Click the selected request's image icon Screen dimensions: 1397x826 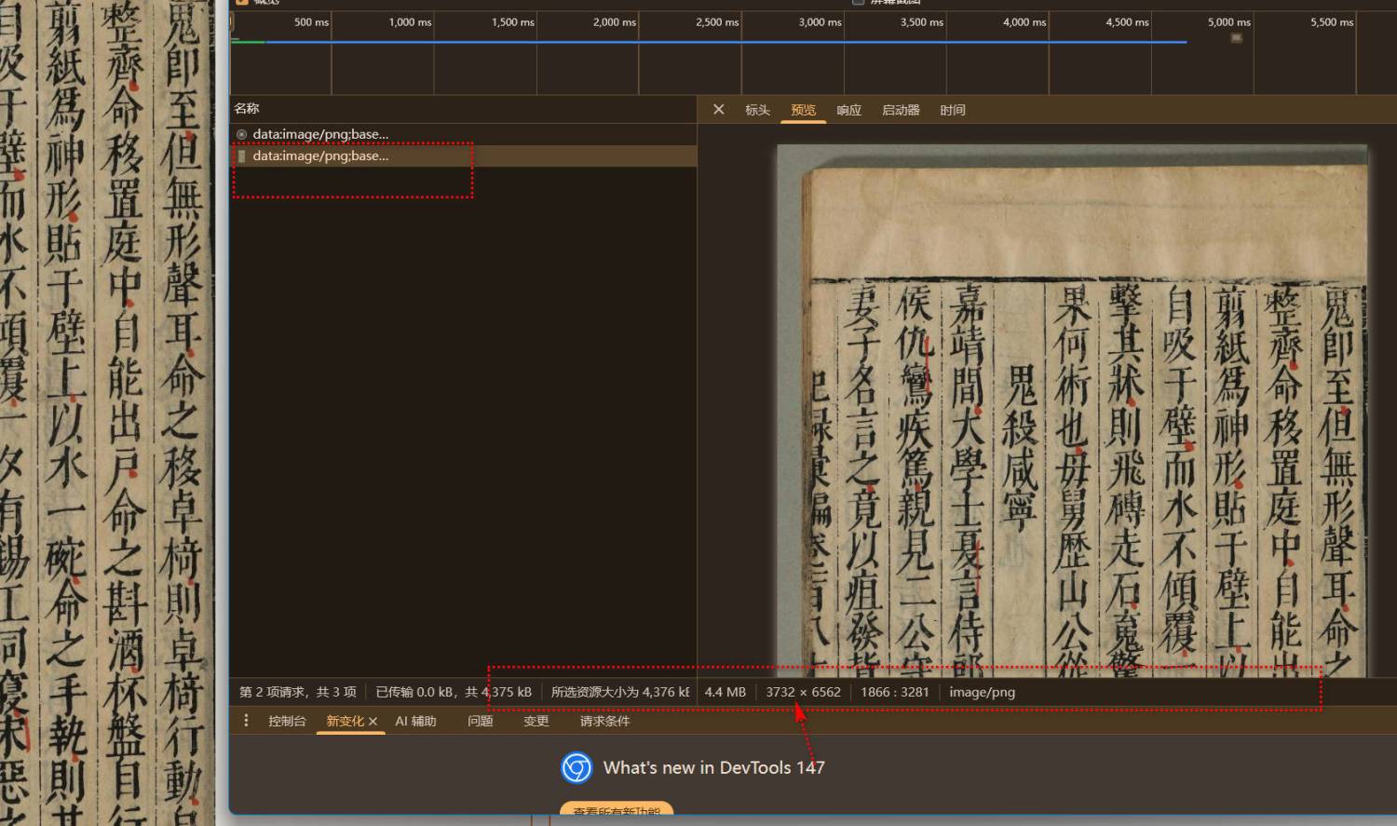(242, 156)
